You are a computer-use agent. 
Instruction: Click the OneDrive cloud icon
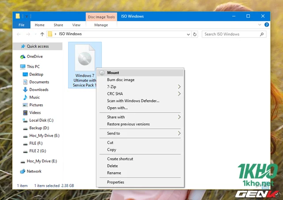[23, 57]
